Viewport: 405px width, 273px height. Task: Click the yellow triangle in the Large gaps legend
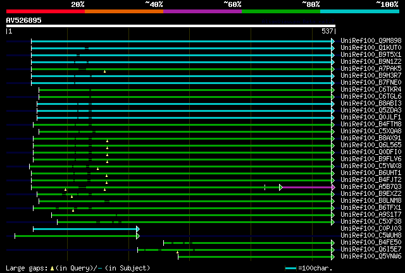52,269
